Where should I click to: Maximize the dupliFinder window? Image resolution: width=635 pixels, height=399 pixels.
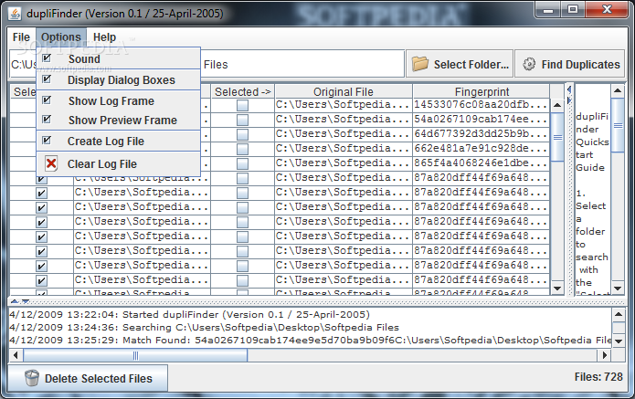[x=573, y=10]
